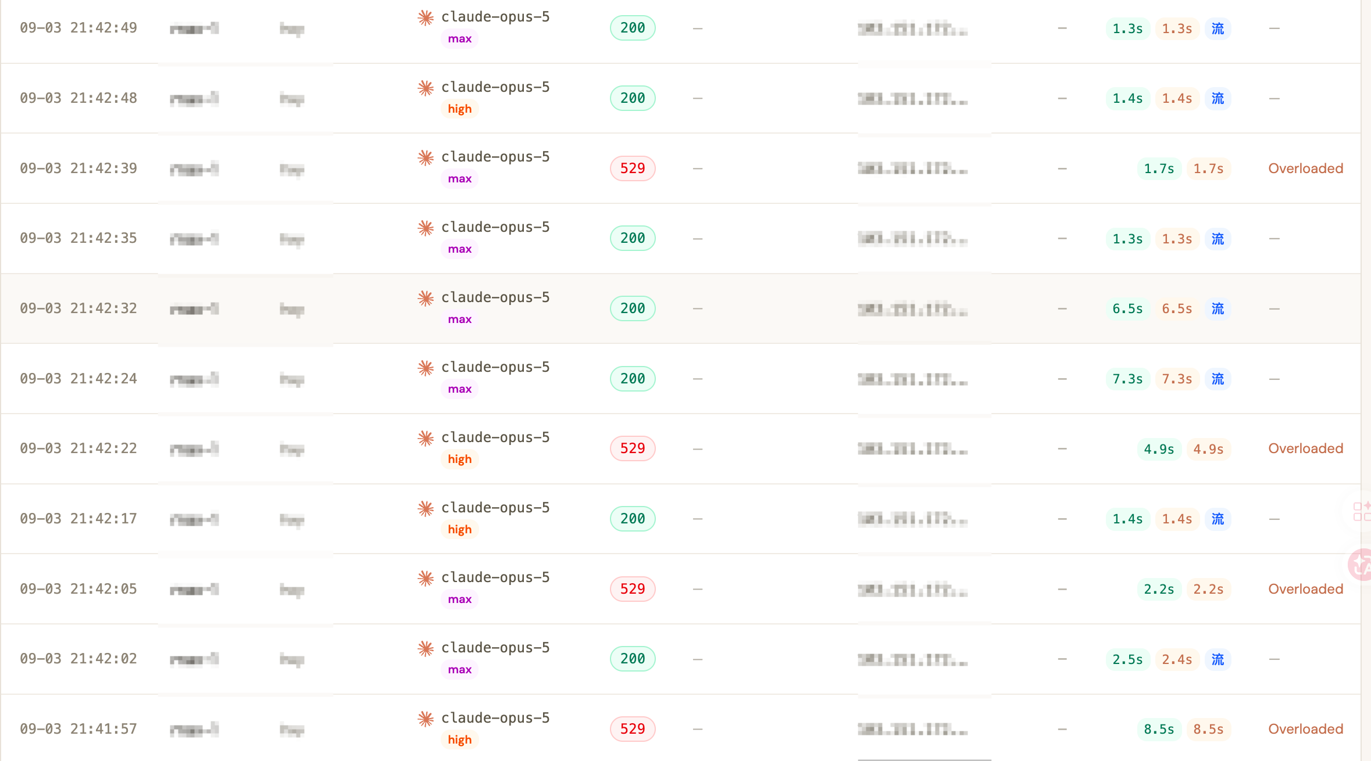The height and width of the screenshot is (761, 1371).
Task: Click the green 6.5s duration badge
Action: [1127, 309]
